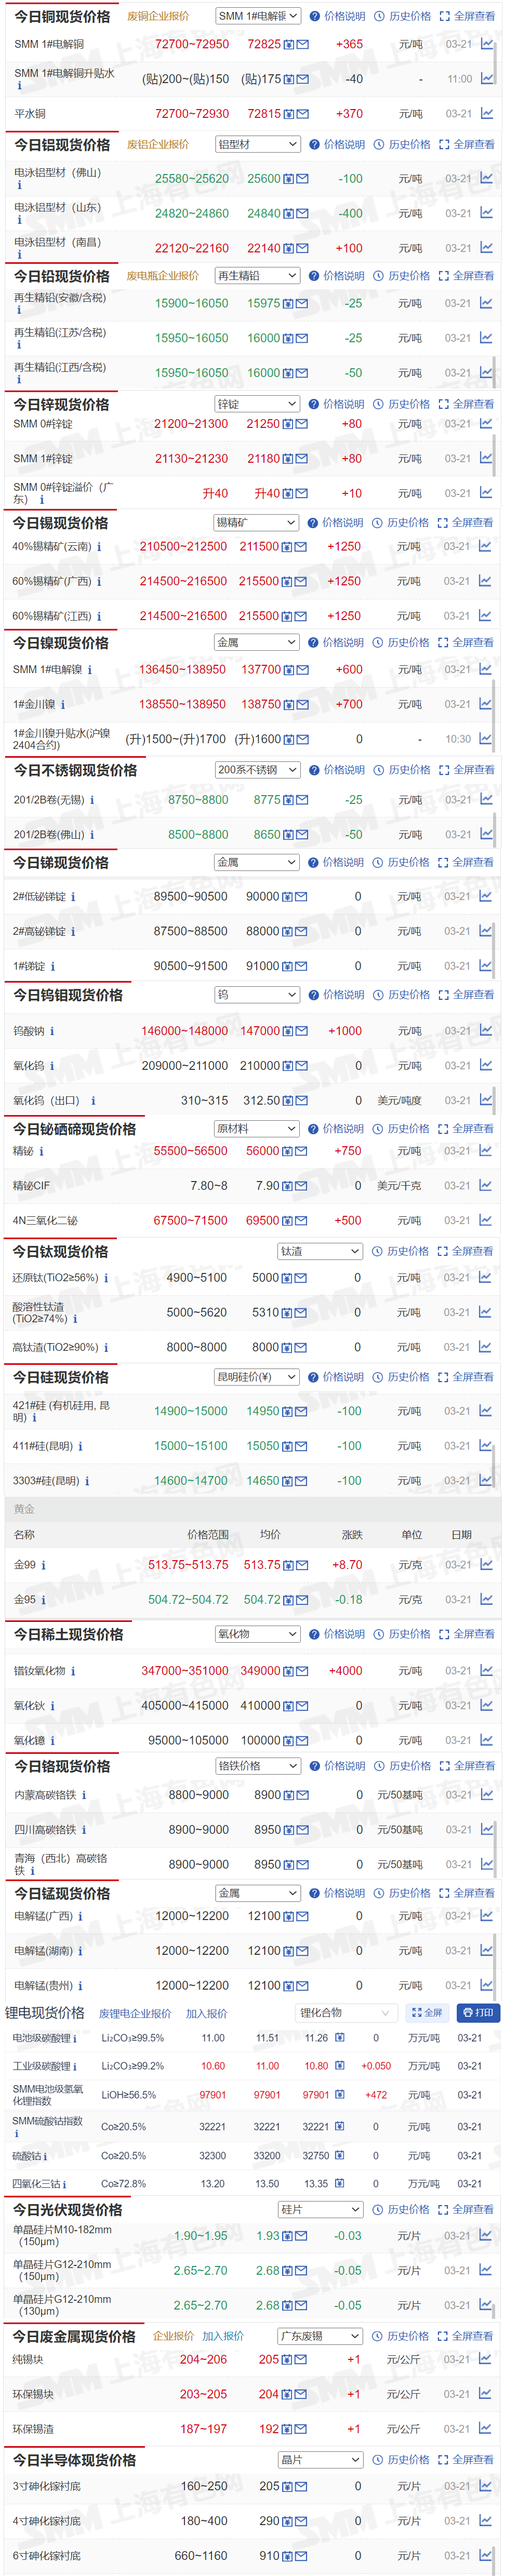
Task: Open trend chart for 电泳铝型材(山东)
Action: click(486, 213)
